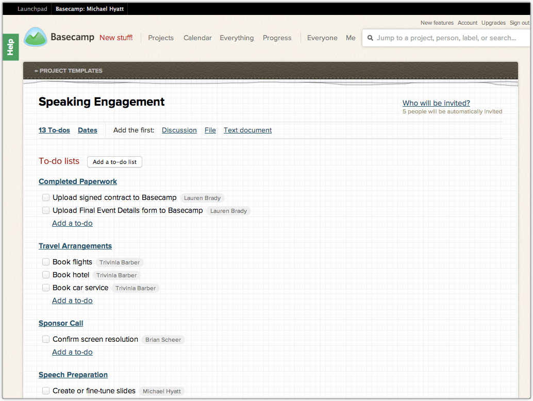
Task: Check the Create or fine-tune slides to-do
Action: point(46,391)
